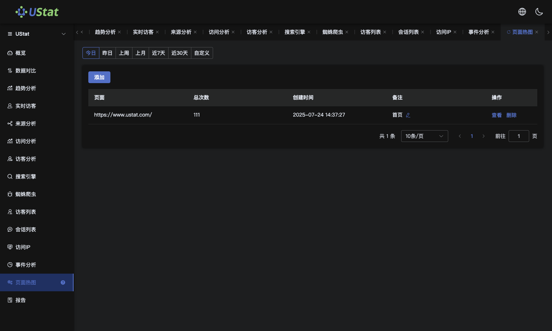Select 昨日 date range
Screen dimensions: 552x331
(x=107, y=53)
